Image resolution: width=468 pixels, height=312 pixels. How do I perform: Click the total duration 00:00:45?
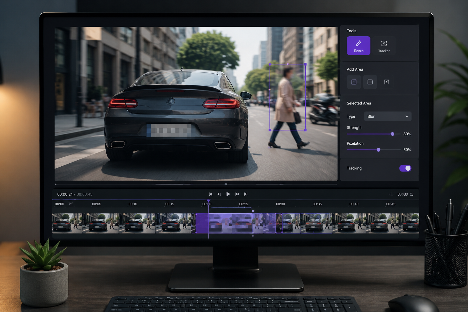click(x=84, y=194)
